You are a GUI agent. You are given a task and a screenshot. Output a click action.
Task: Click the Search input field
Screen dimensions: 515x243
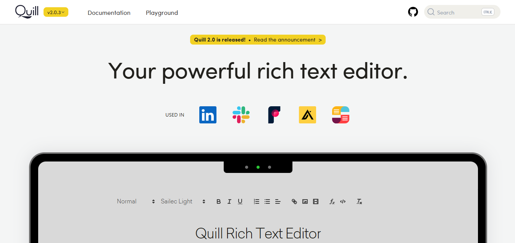pyautogui.click(x=462, y=12)
